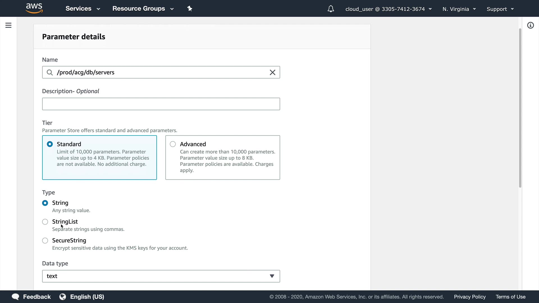Open the Terms of Use link
Image resolution: width=539 pixels, height=303 pixels.
(510, 297)
